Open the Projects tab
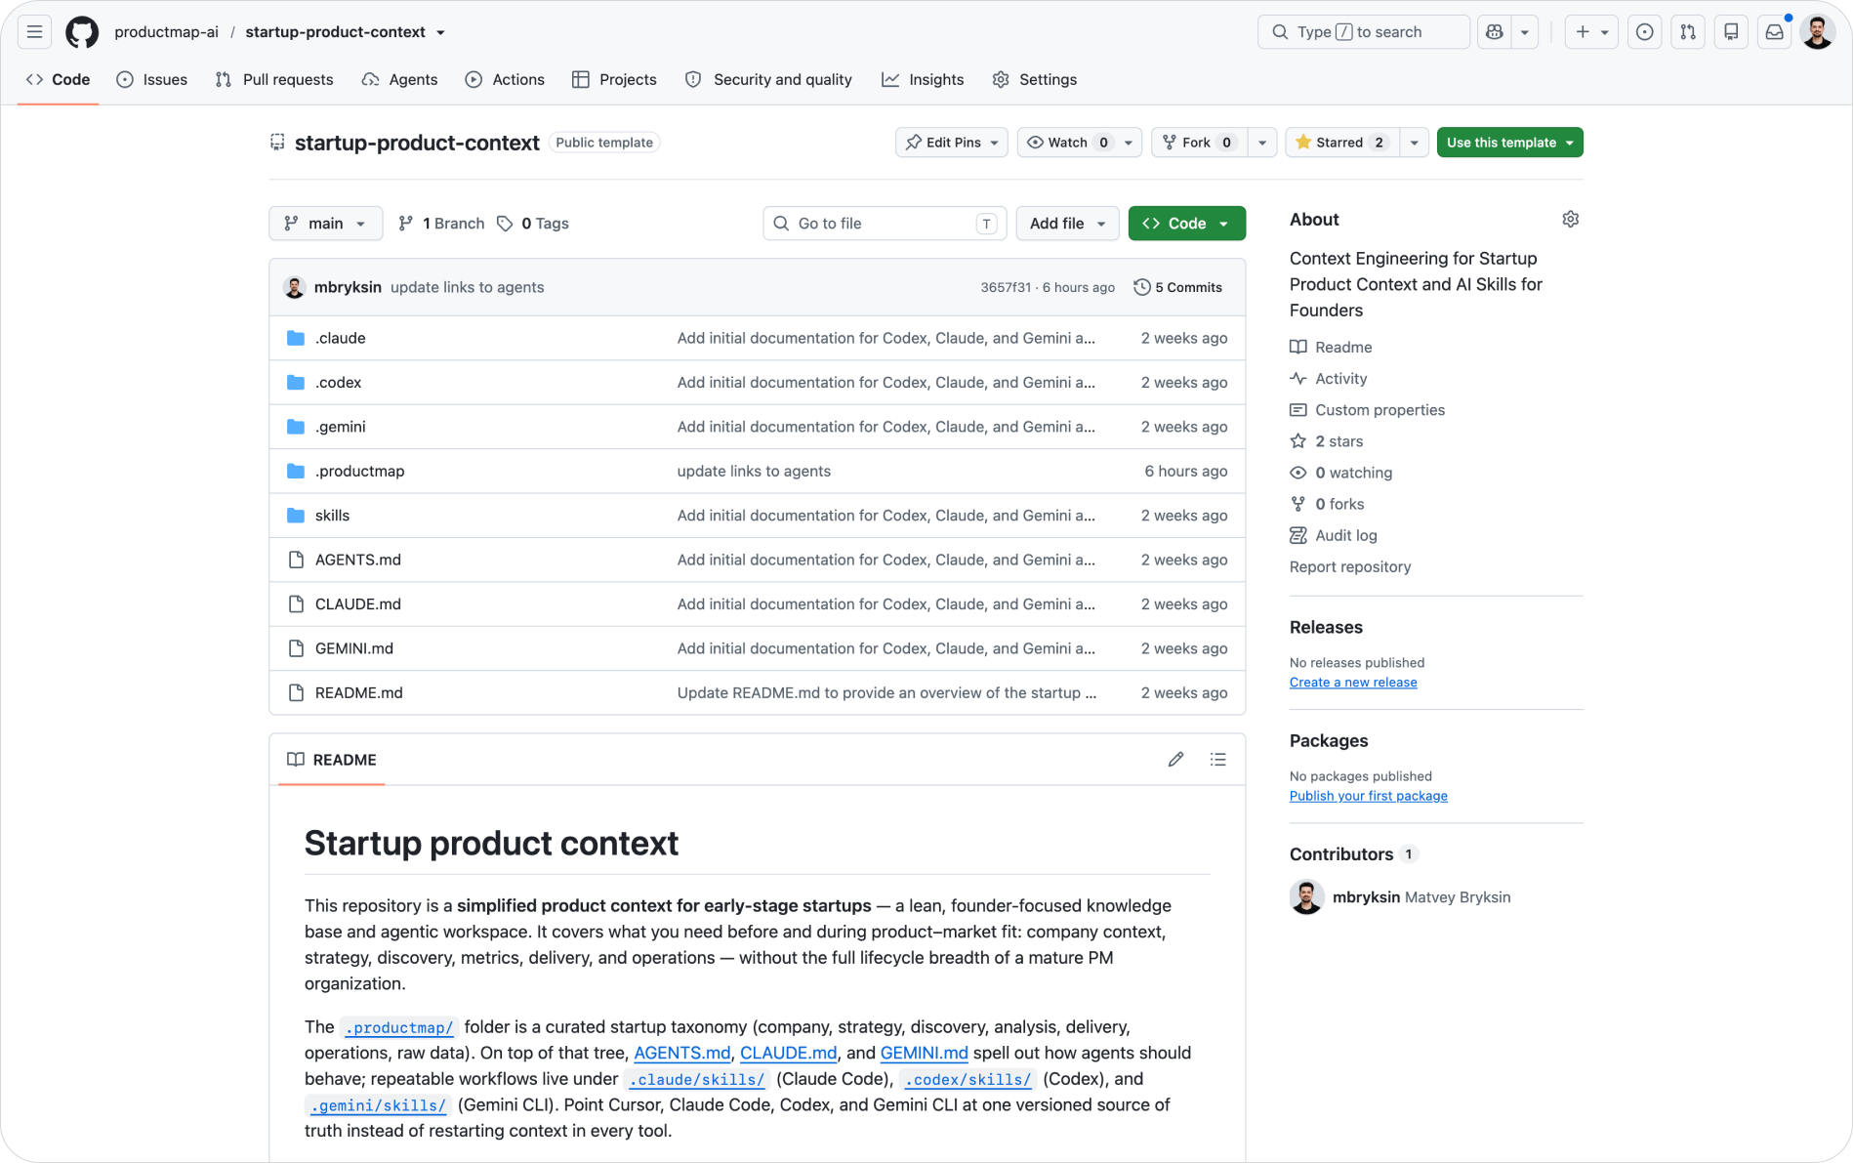This screenshot has height=1163, width=1853. pyautogui.click(x=614, y=79)
